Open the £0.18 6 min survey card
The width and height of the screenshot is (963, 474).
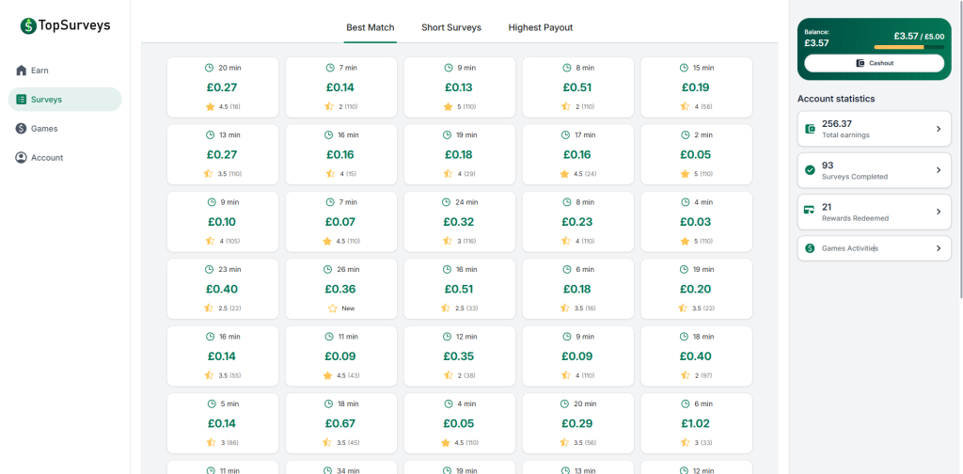(578, 289)
